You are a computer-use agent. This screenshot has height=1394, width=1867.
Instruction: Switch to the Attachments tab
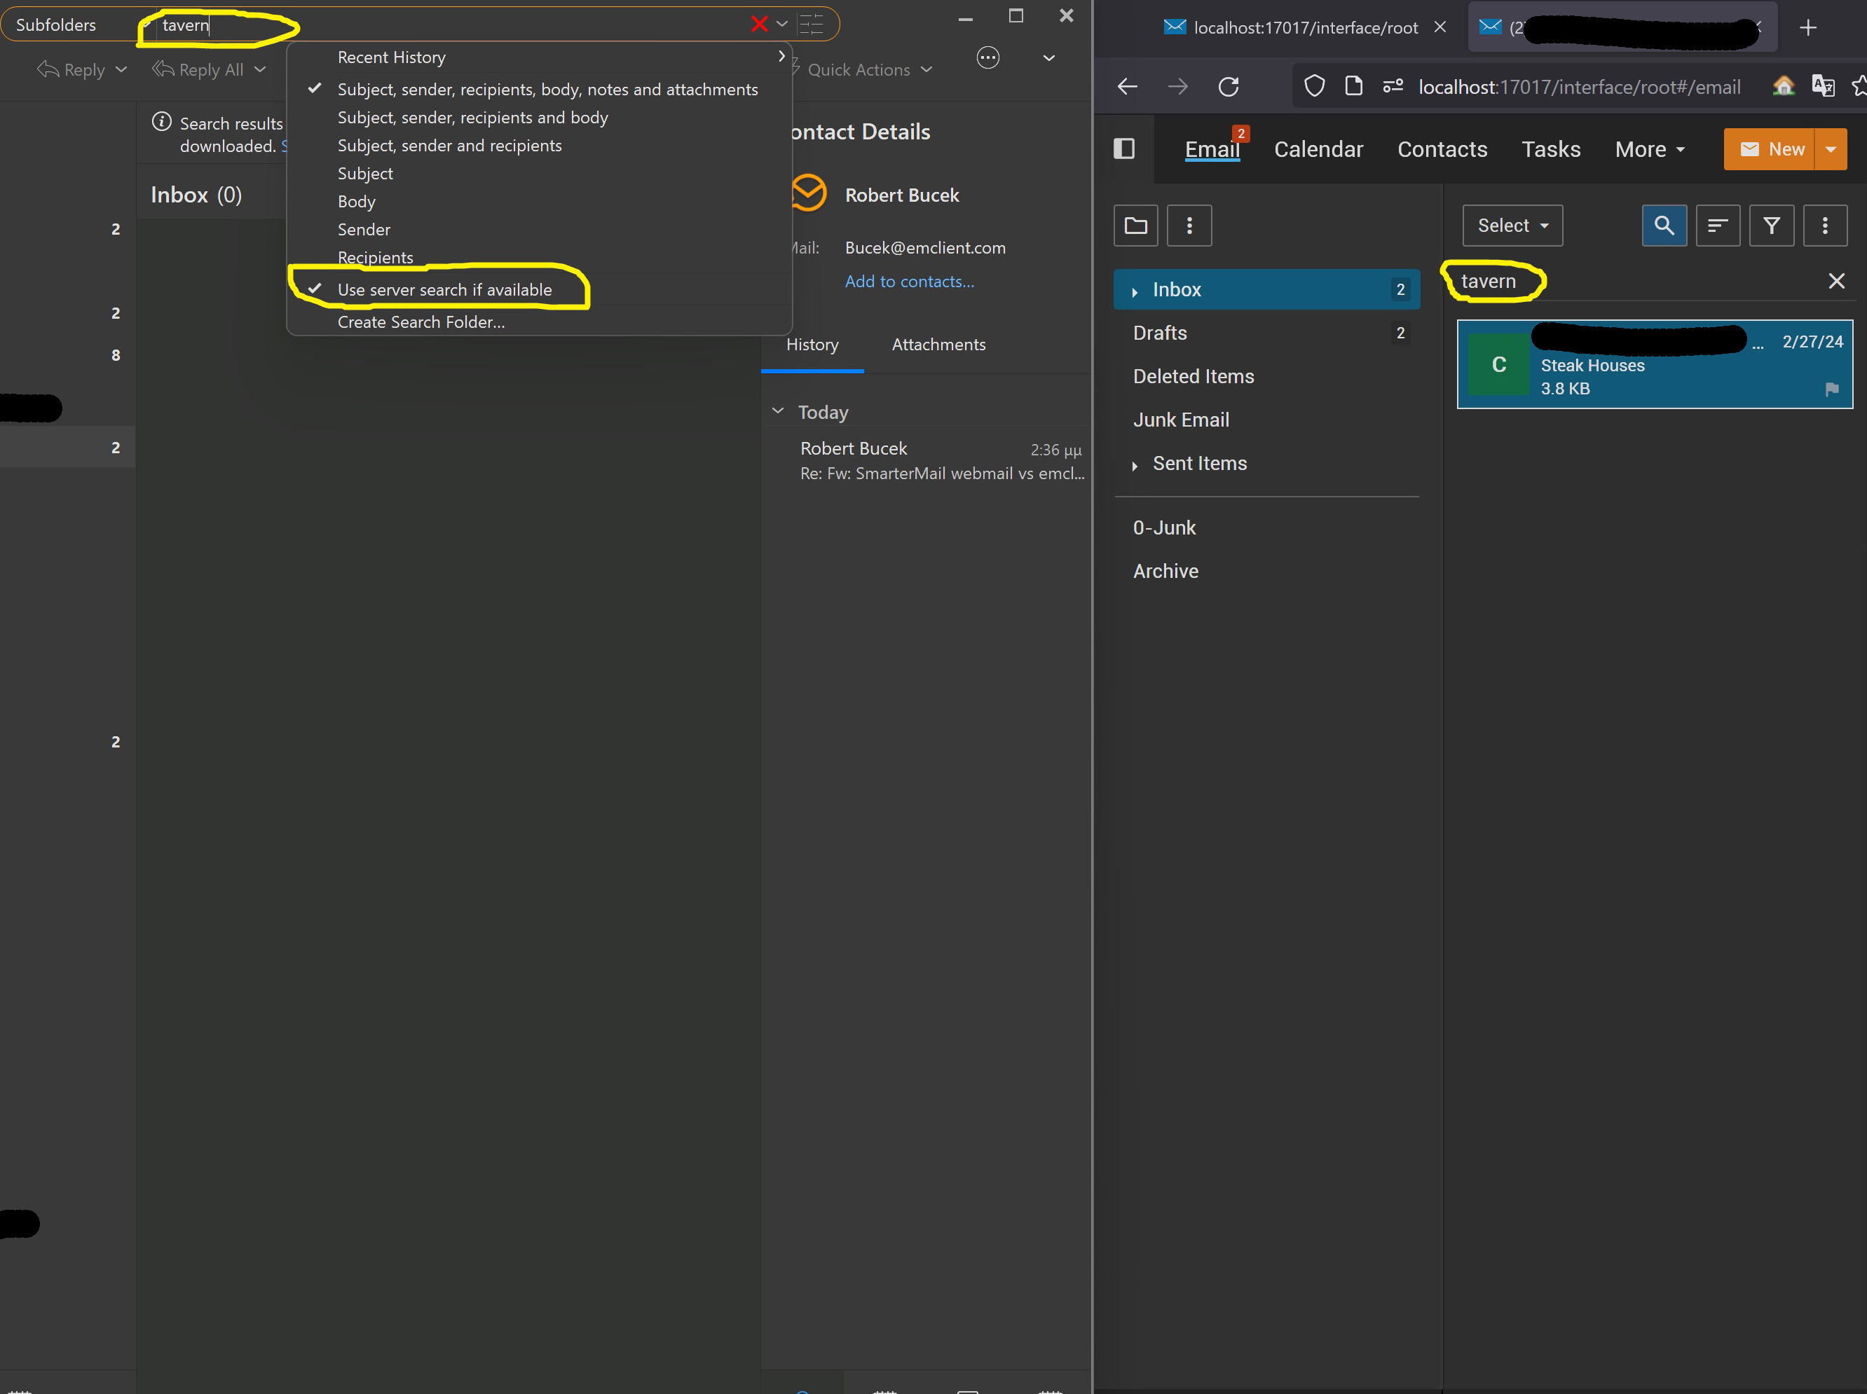938,344
